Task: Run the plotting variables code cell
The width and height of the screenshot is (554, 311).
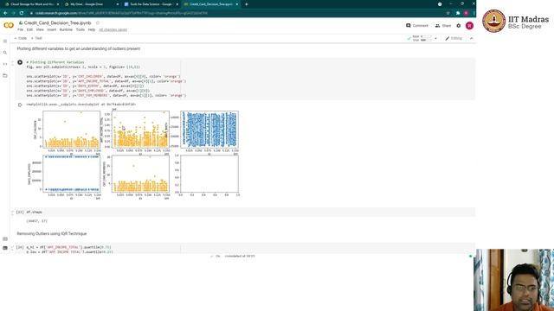Action: tap(20, 62)
